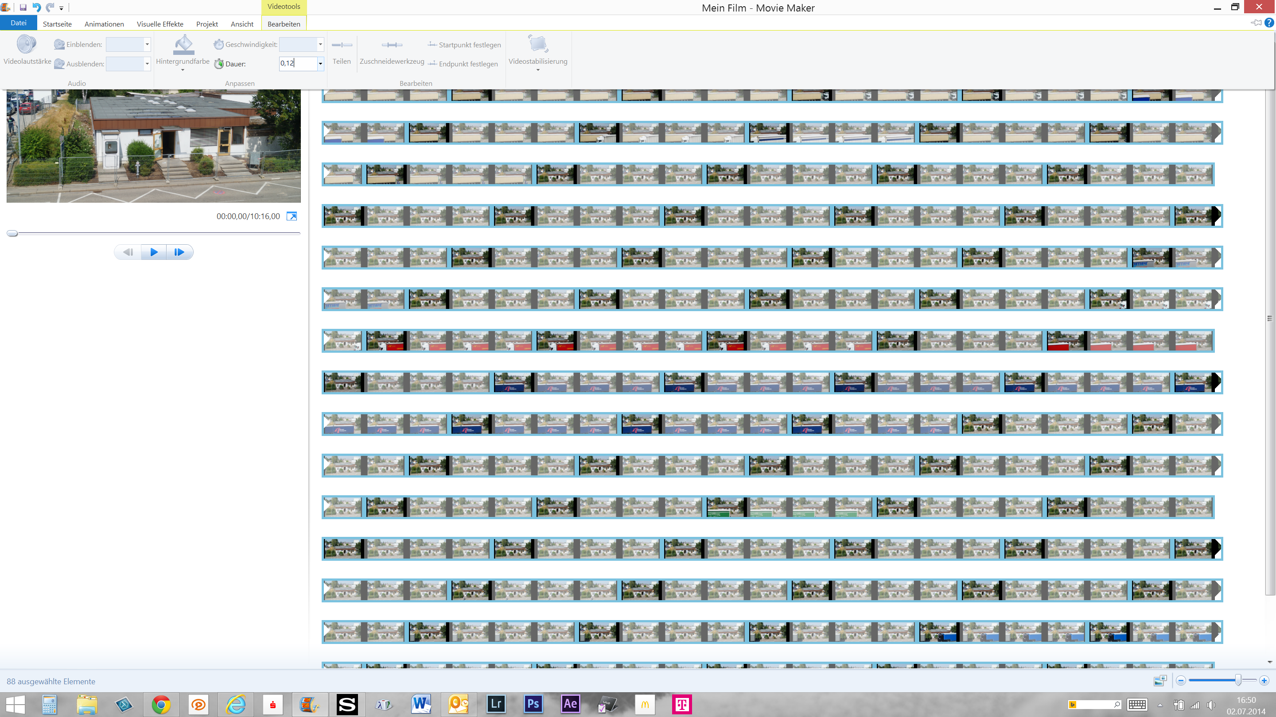
Task: Expand the Dauer duration dropdown
Action: [x=320, y=64]
